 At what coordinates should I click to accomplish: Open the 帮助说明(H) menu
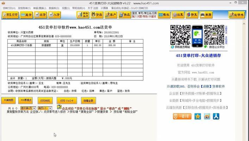[x=79, y=8]
